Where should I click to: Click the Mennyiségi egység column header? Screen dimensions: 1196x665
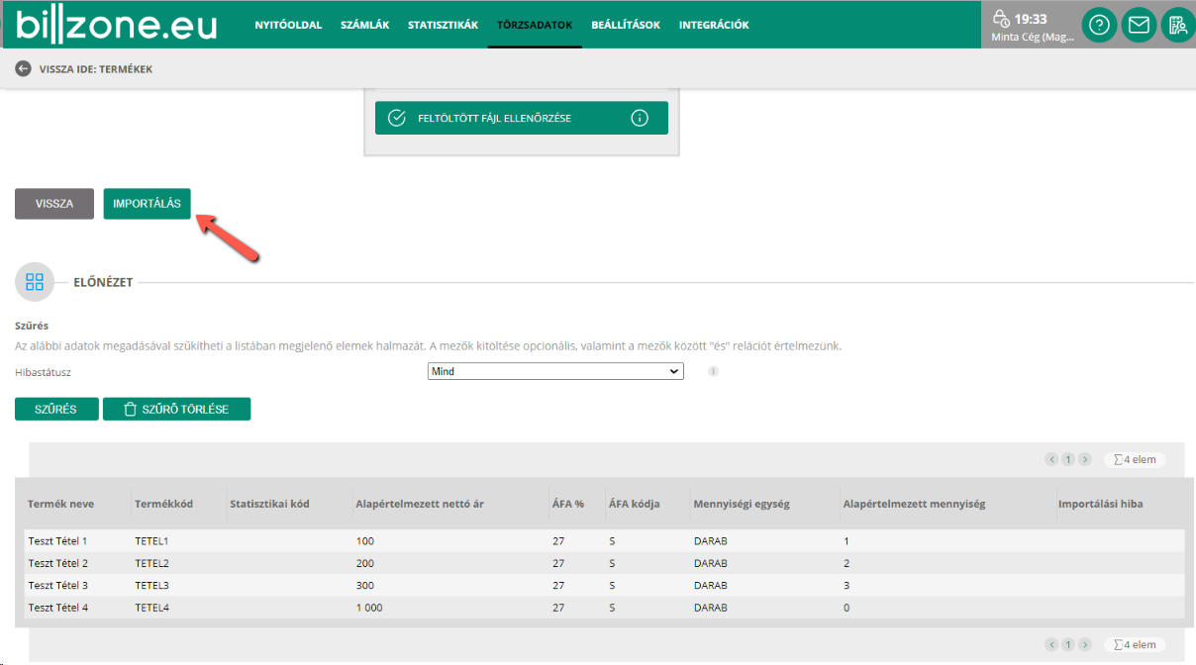click(x=742, y=504)
